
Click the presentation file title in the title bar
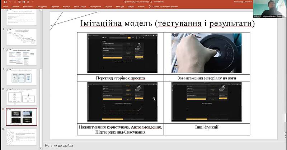[x=144, y=2]
